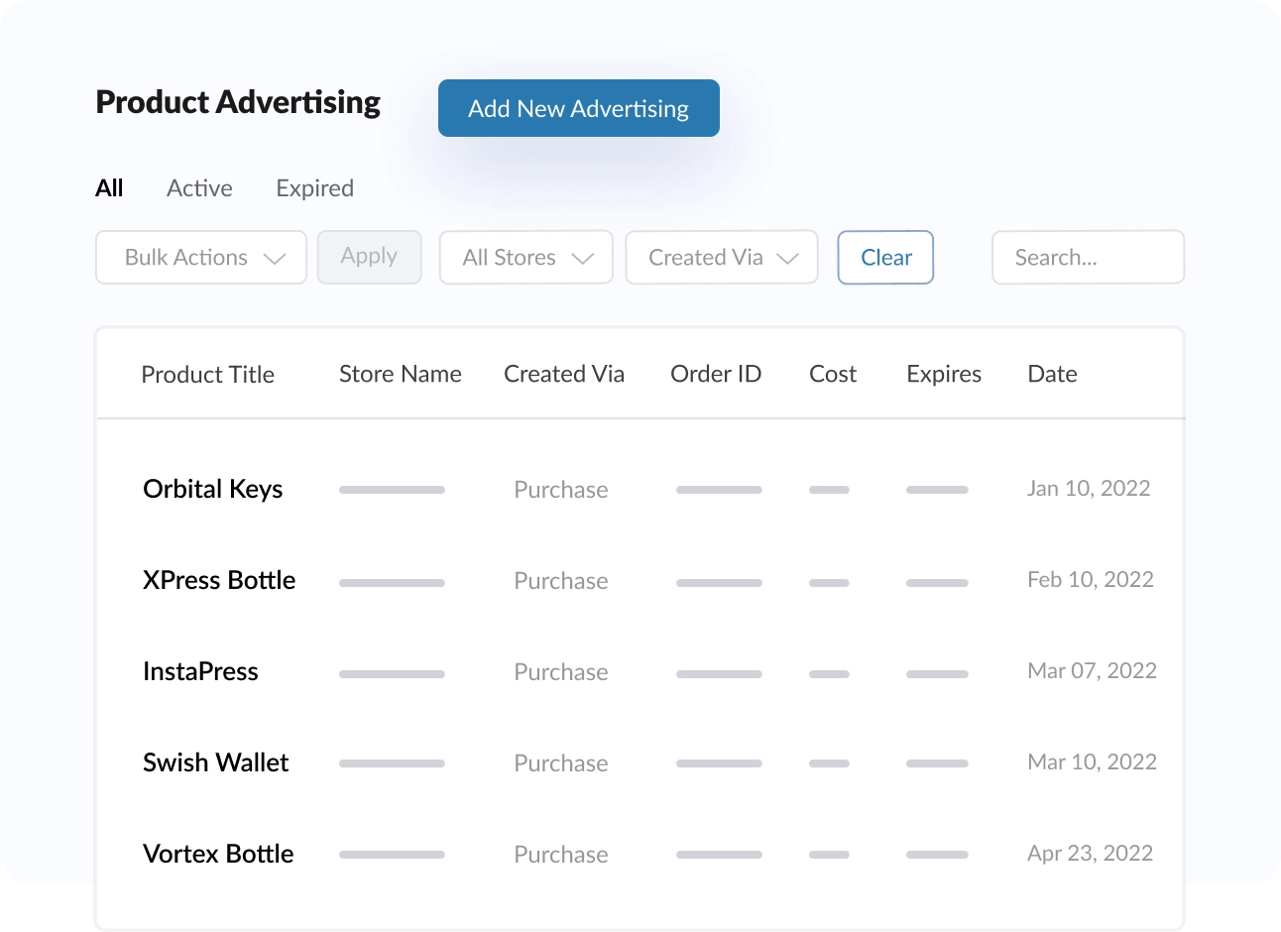Image resolution: width=1281 pixels, height=932 pixels.
Task: Sort by Product Title column header
Action: click(x=207, y=375)
